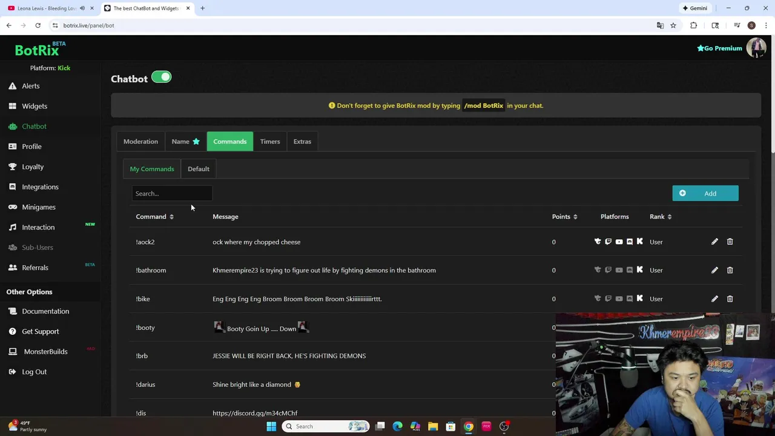This screenshot has height=436, width=775.
Task: Open Windows Start menu
Action: click(x=271, y=426)
